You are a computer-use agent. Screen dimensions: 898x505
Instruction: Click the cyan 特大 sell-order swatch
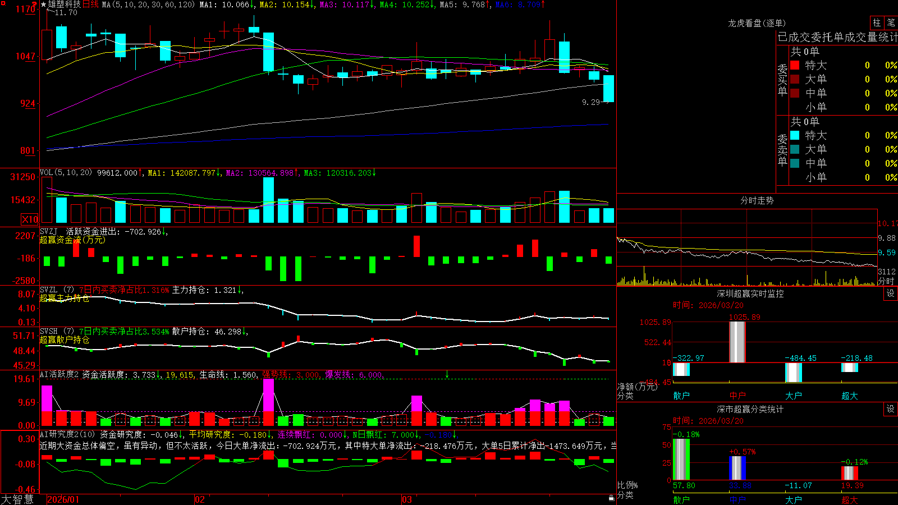pos(795,135)
